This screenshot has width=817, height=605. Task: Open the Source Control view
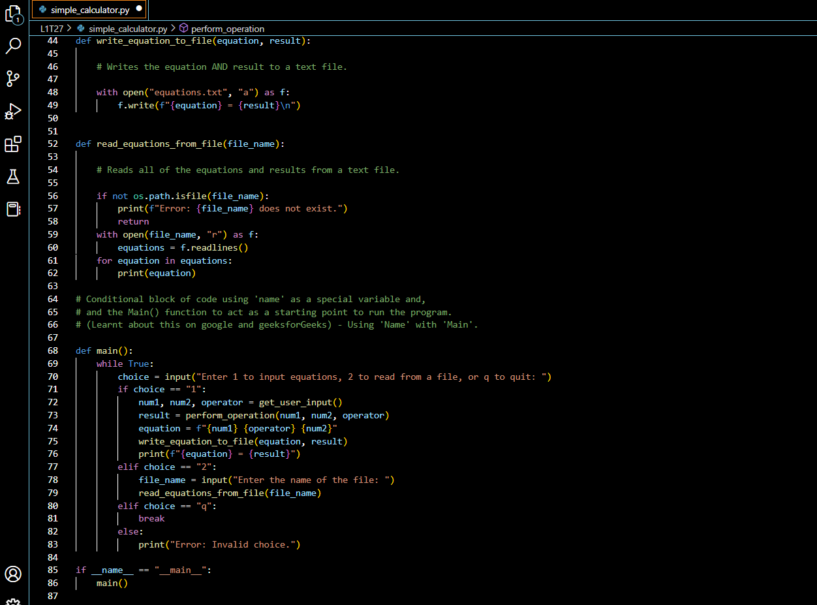point(13,79)
